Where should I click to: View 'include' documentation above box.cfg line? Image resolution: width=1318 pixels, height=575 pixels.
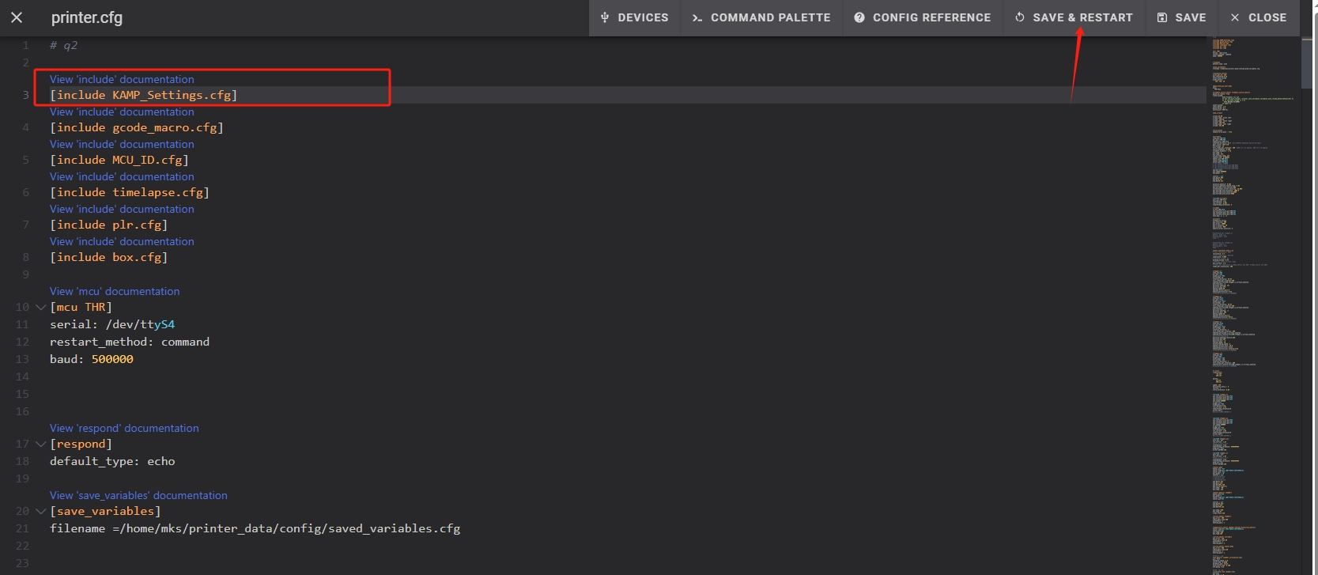coord(122,241)
